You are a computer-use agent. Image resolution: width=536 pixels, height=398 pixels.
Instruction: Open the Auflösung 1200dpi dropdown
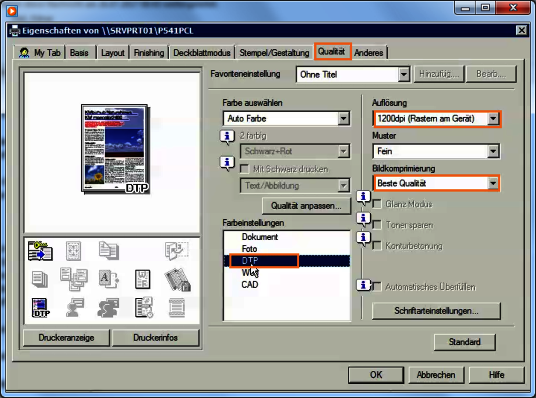493,119
